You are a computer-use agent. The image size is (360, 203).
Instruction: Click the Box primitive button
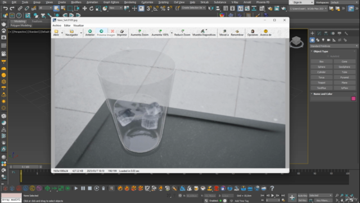pyautogui.click(x=321, y=61)
